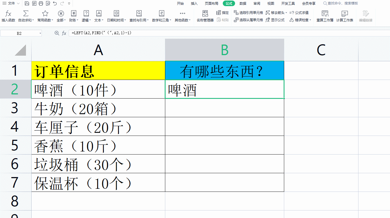This screenshot has height=218, width=390.
Task: Open the 全部 functions dropdown
Action: click(61, 16)
